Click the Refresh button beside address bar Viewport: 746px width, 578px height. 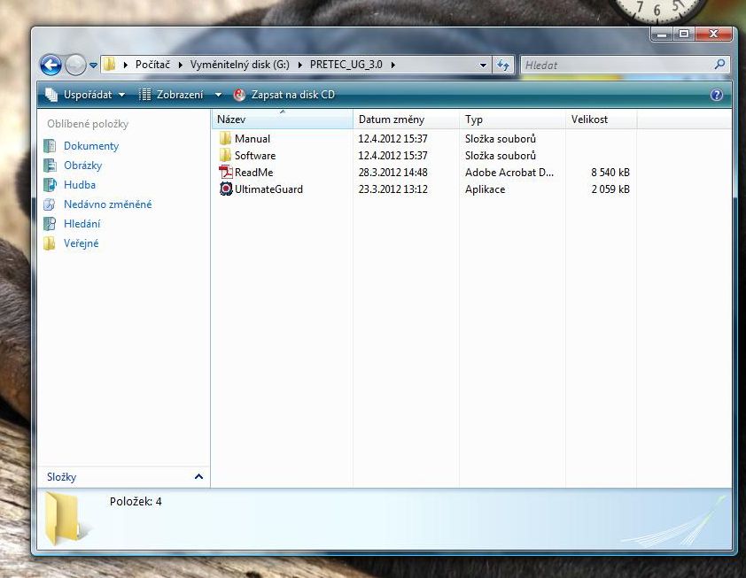[x=503, y=65]
